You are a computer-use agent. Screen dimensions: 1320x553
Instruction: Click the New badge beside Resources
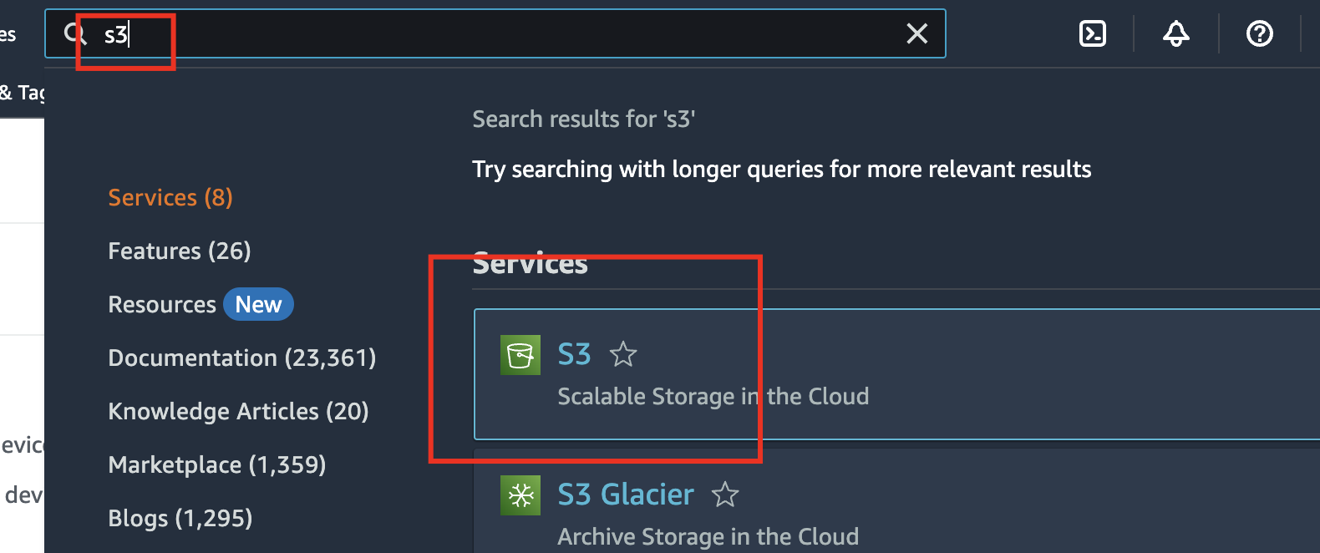[x=258, y=305]
